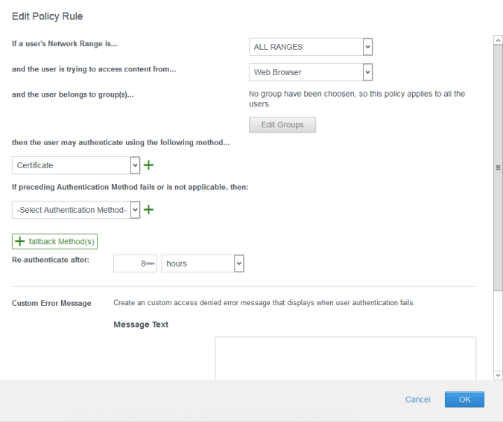Click the arrow on the Web Browser dropdown
This screenshot has width=503, height=422.
(x=367, y=72)
